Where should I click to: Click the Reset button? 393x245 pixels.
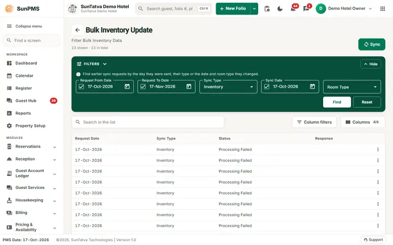367,102
